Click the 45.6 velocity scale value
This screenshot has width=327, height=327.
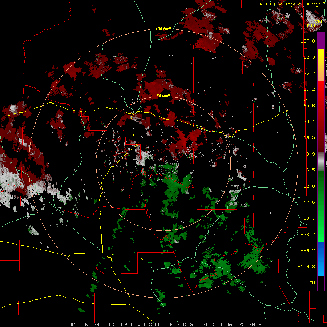(309, 105)
